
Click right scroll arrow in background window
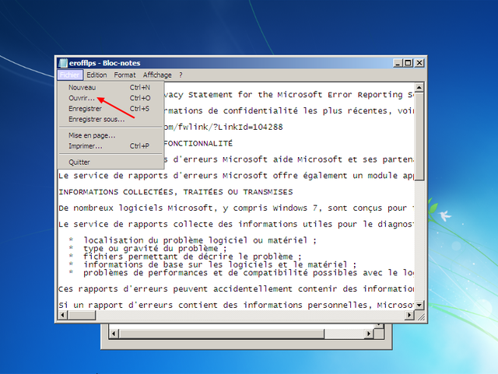[369, 334]
